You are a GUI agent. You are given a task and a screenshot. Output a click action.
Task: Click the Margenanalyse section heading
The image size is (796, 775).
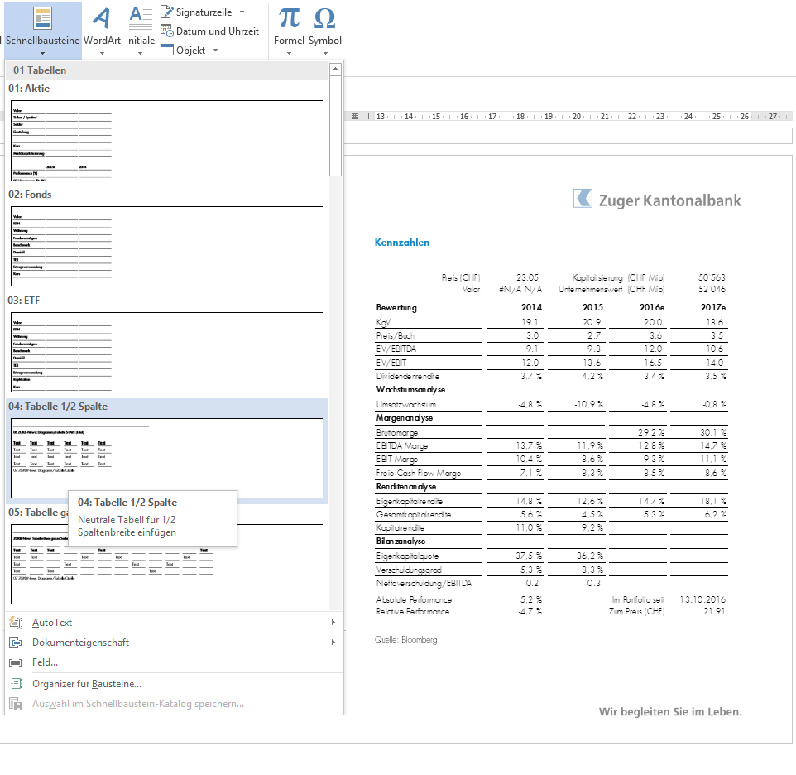(x=405, y=418)
